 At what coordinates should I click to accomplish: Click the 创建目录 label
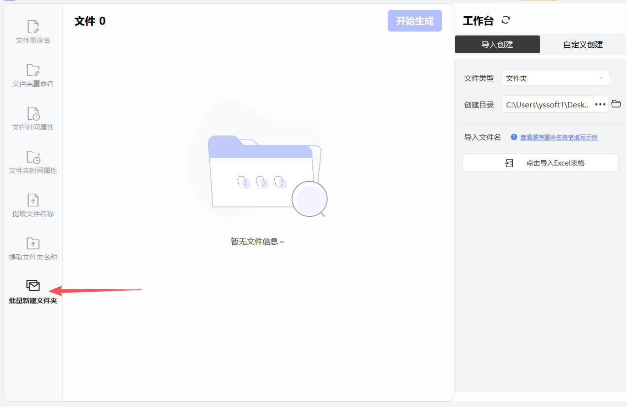click(x=479, y=104)
